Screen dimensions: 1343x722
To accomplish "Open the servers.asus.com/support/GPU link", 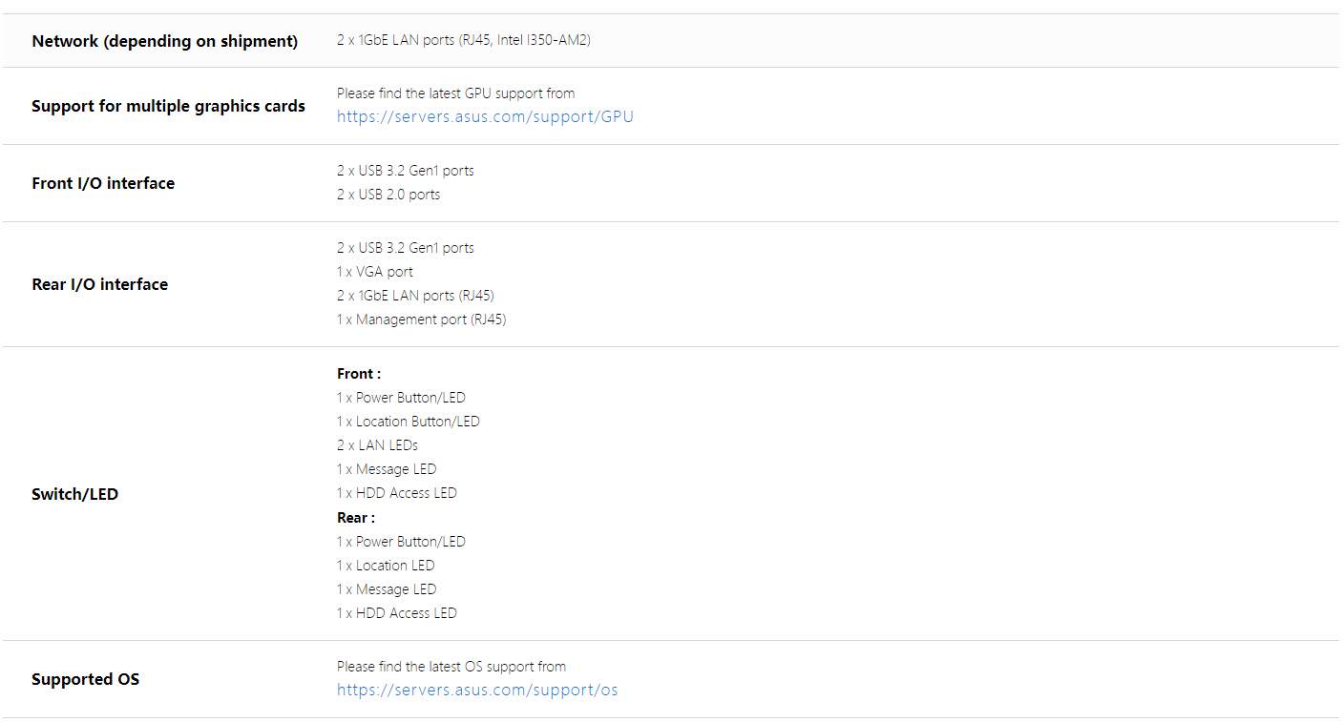I will [x=485, y=117].
